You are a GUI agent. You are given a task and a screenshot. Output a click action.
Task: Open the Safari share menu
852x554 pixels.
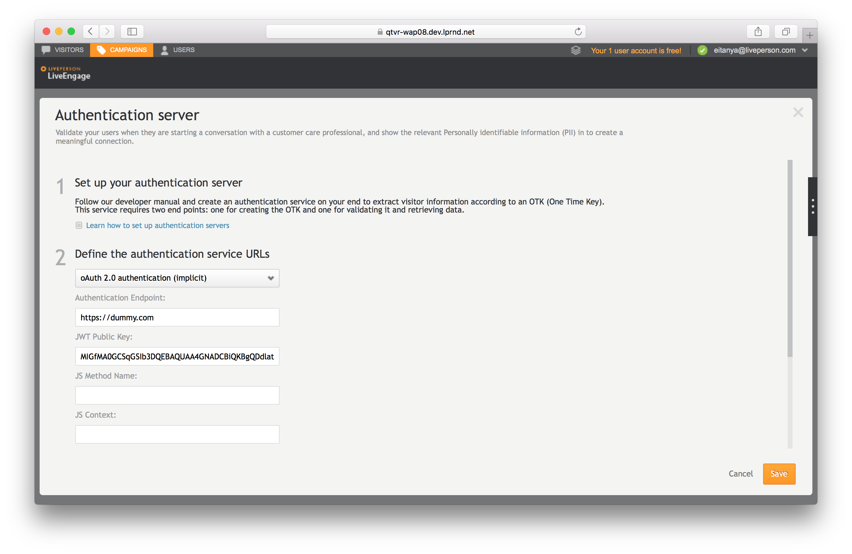[758, 32]
